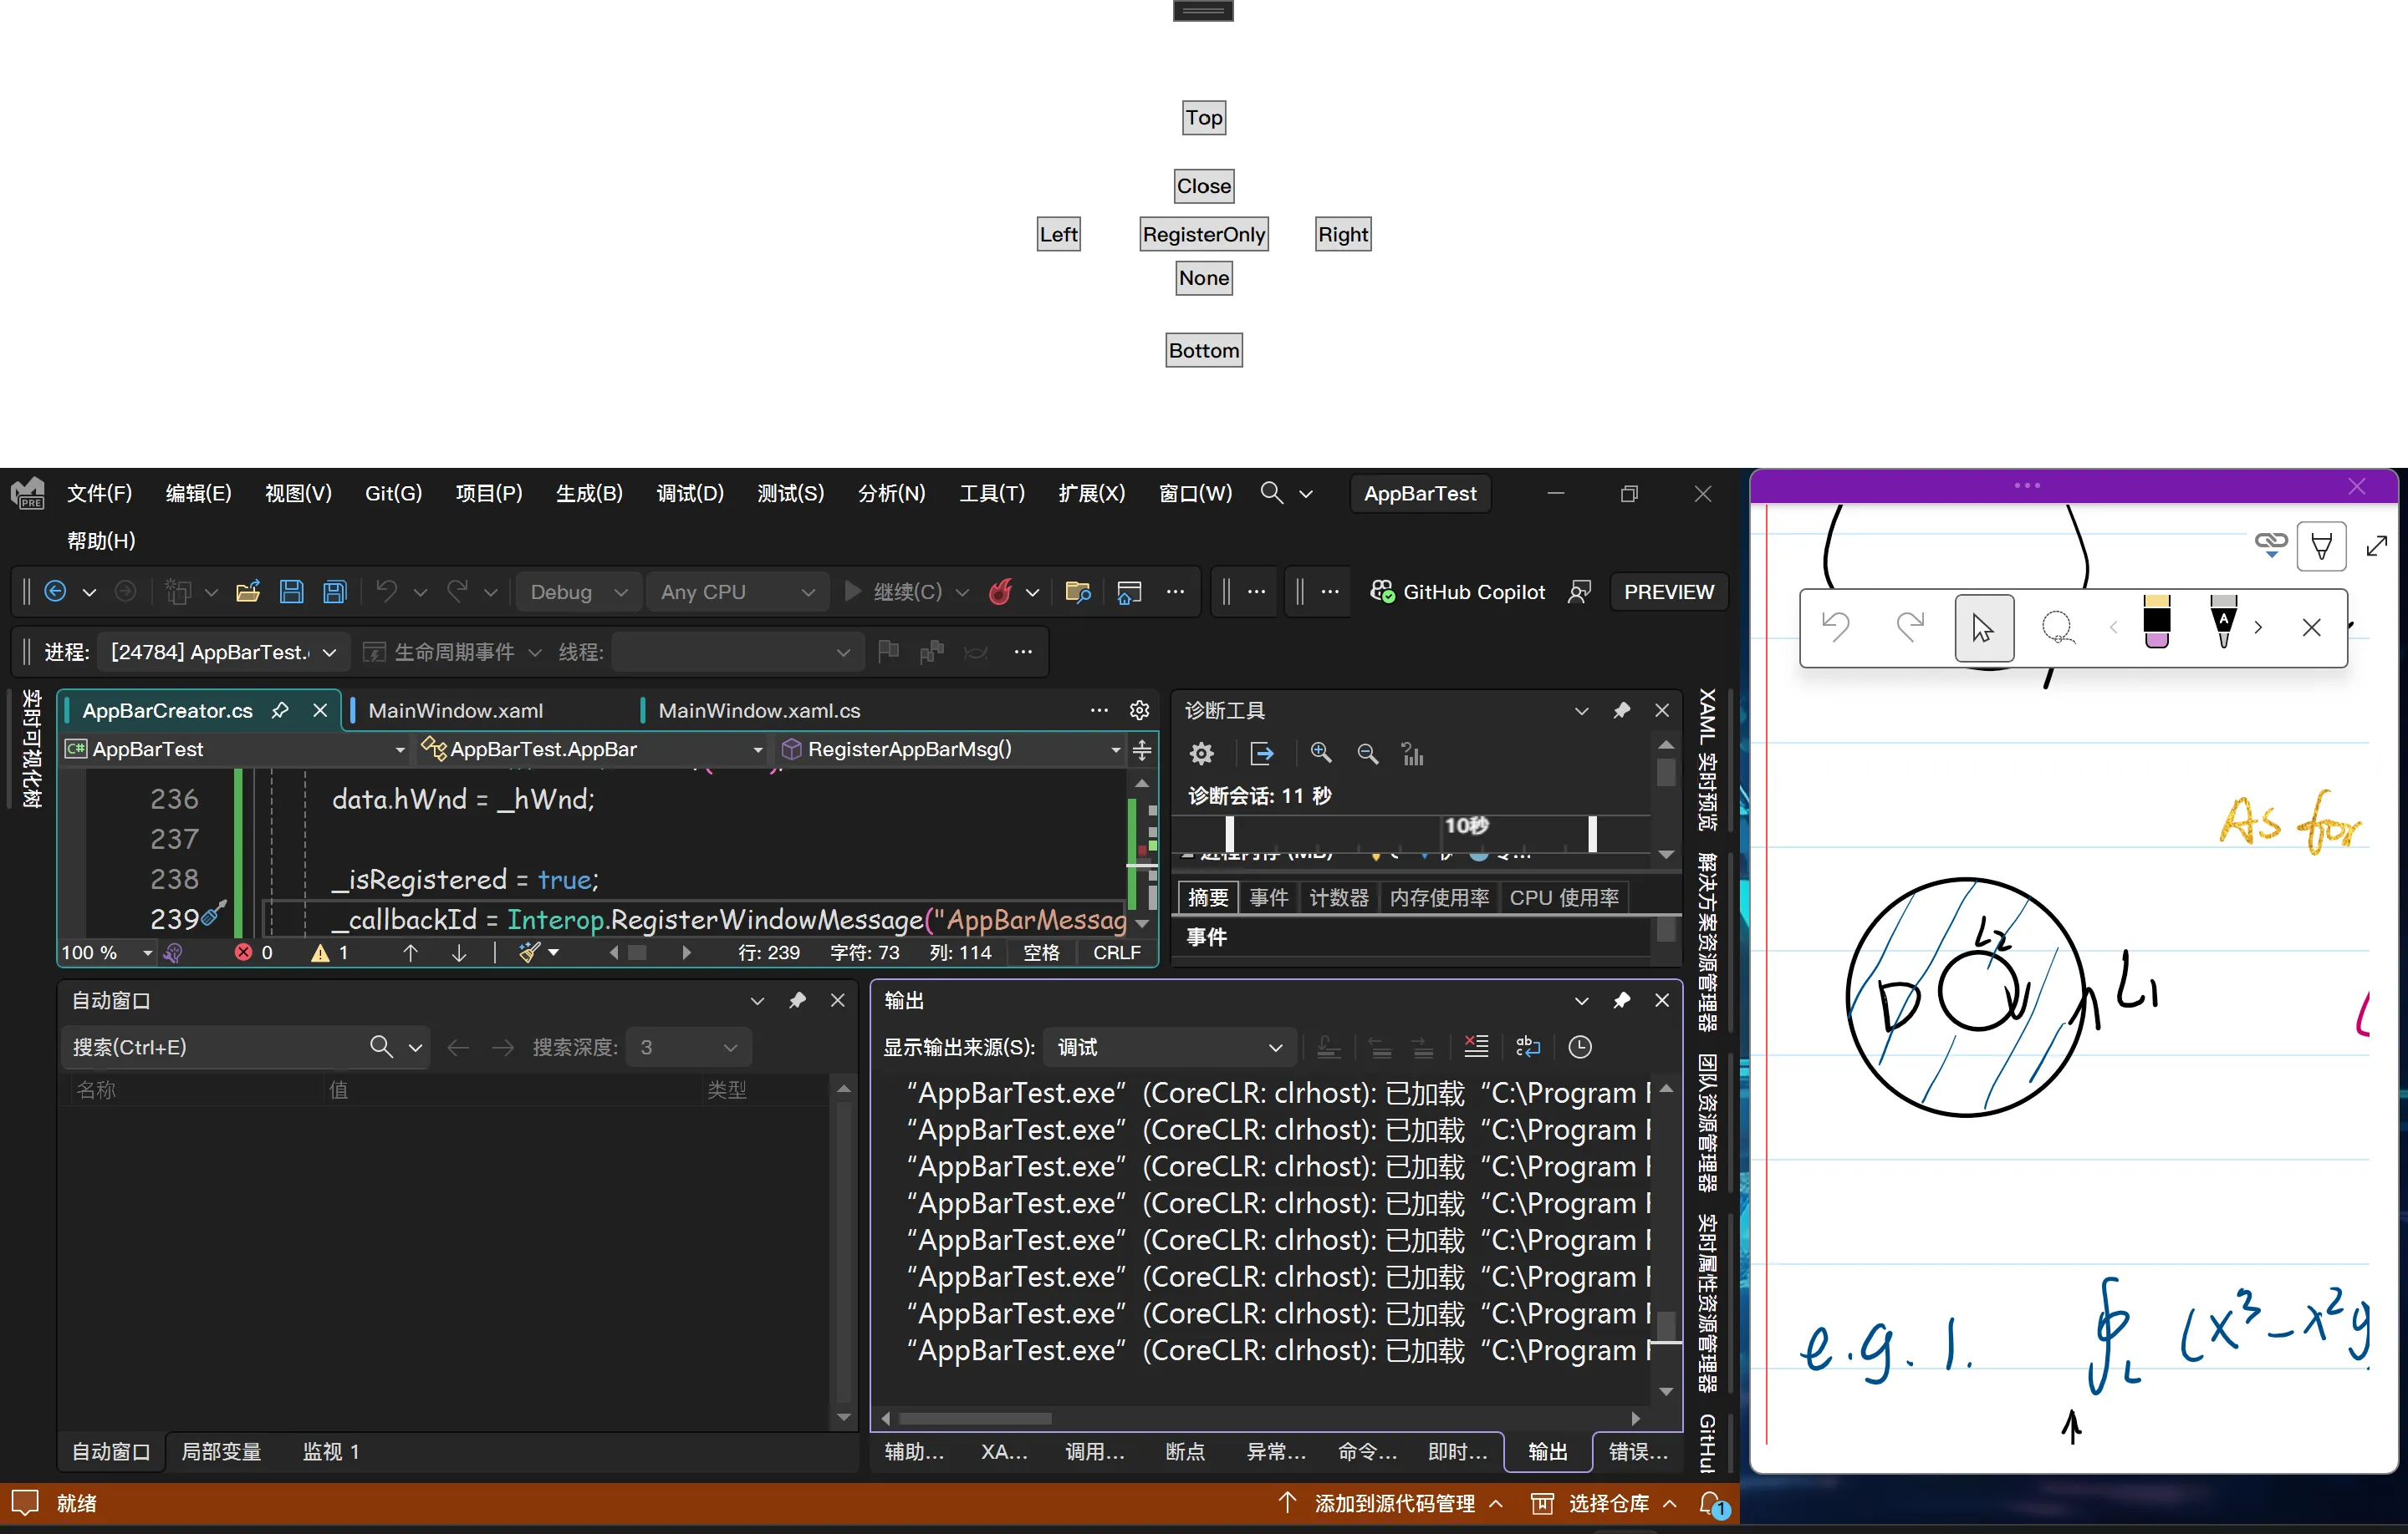This screenshot has height=1534, width=2408.
Task: Click the RegisterOnly button
Action: 1203,234
